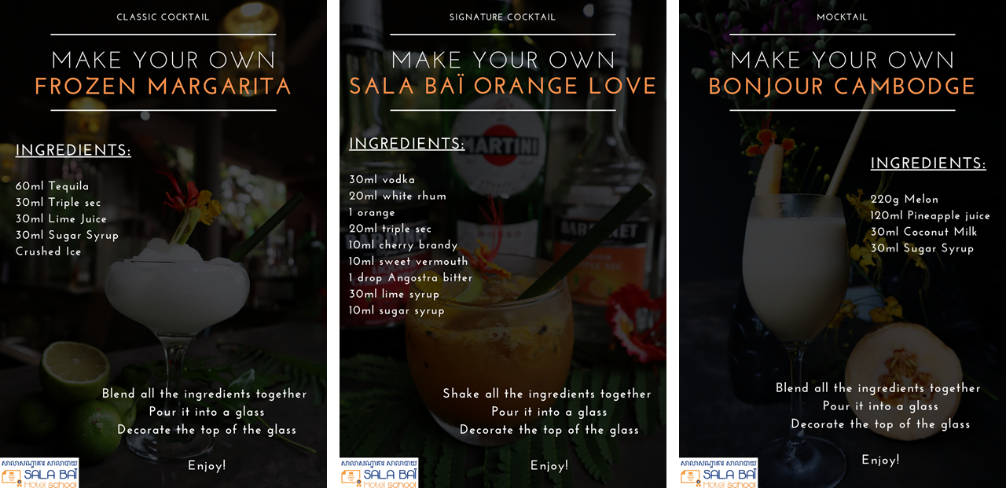
Task: Click the 1 drop Angostra bitter line
Action: tap(411, 278)
